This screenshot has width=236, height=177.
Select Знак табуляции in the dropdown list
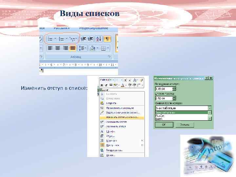[x=182, y=112]
